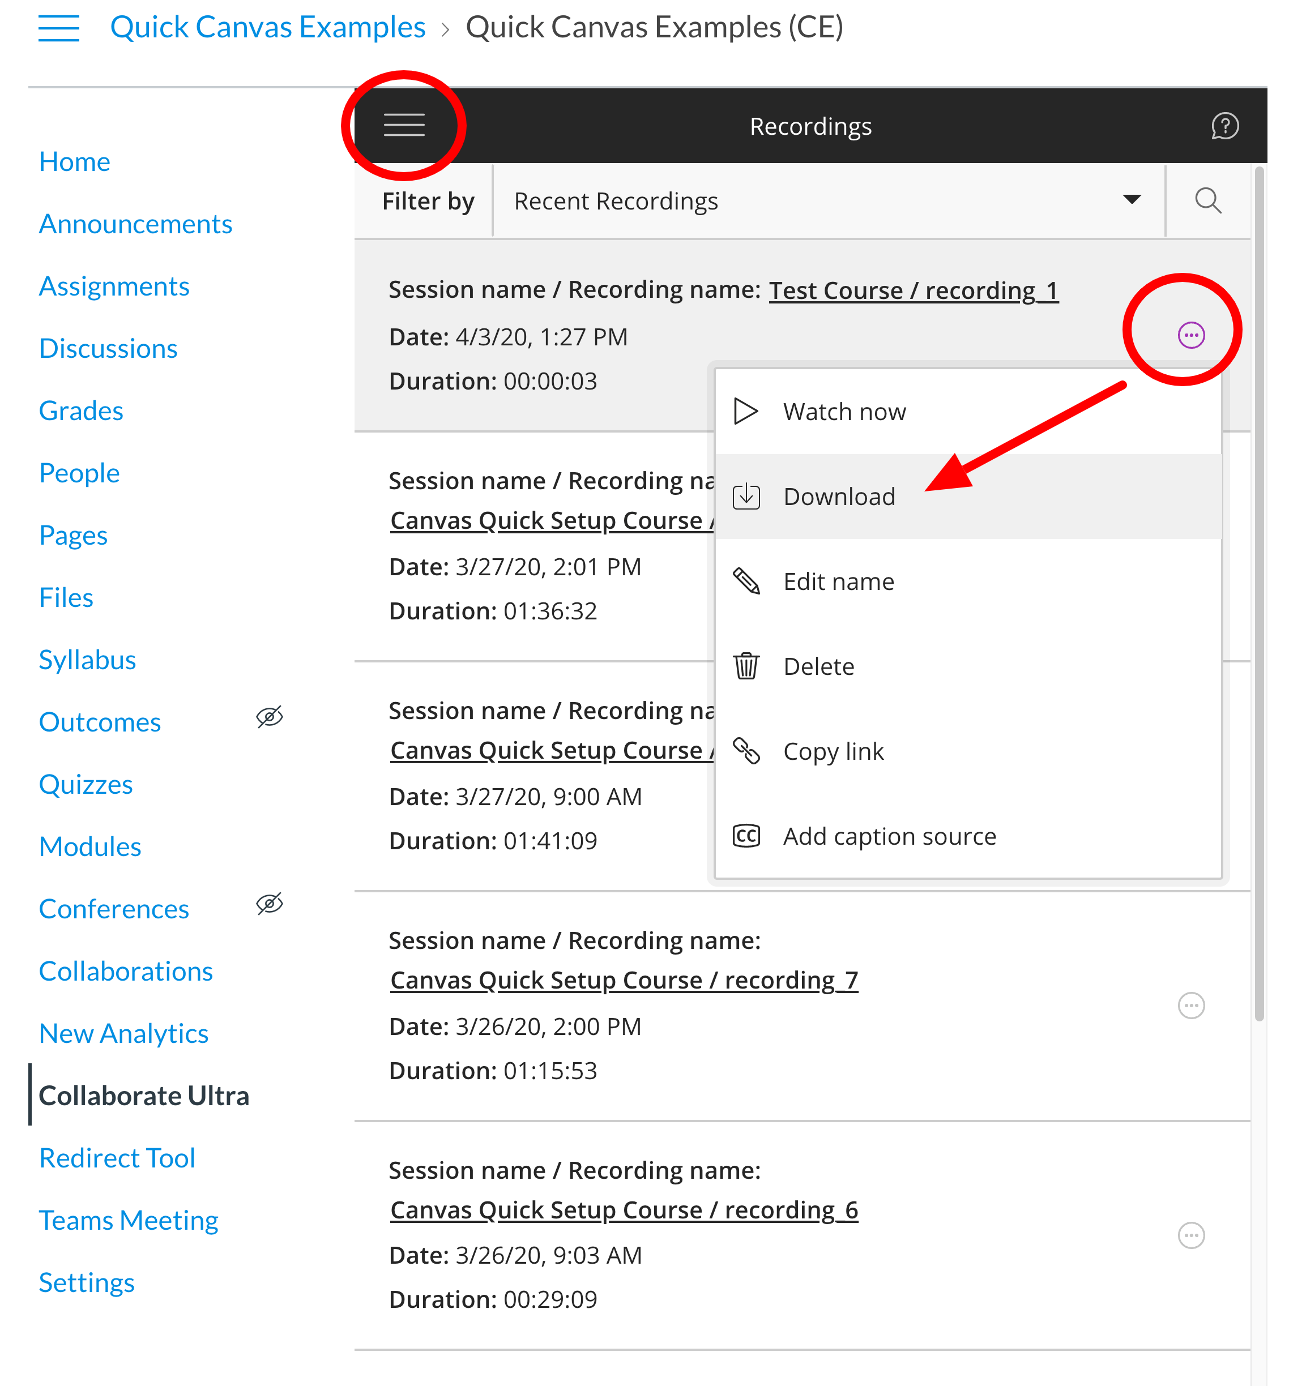The height and width of the screenshot is (1386, 1289).
Task: Click the filter dropdown caret arrow
Action: [x=1132, y=200]
